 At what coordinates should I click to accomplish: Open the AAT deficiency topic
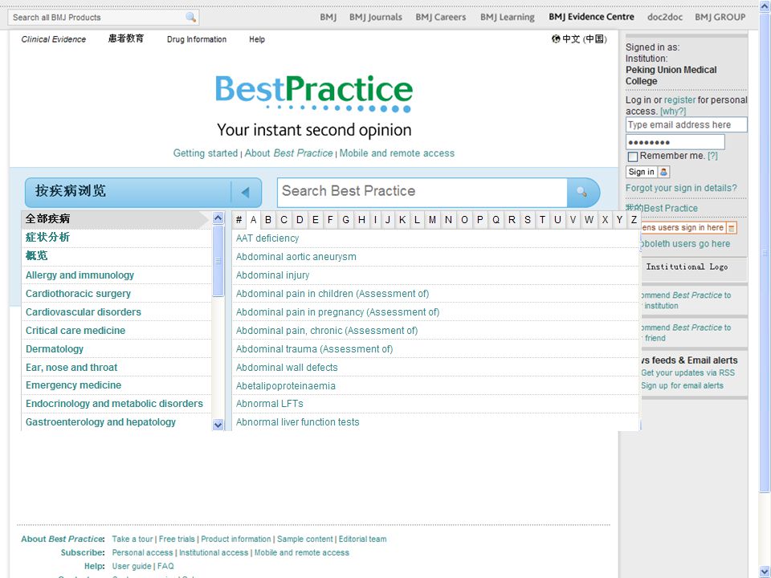click(x=267, y=238)
